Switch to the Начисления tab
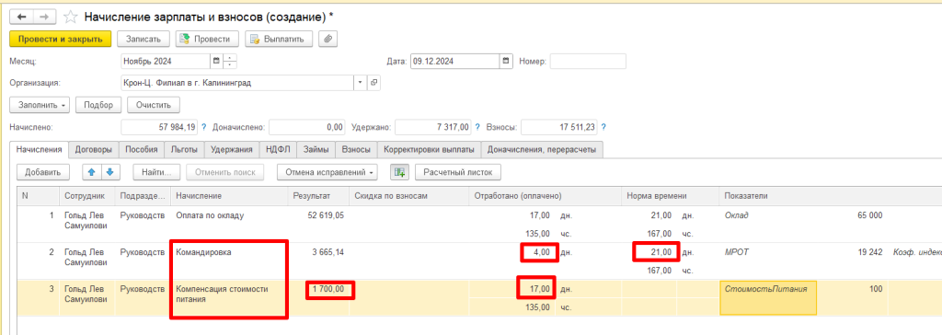The width and height of the screenshot is (942, 335). click(40, 150)
